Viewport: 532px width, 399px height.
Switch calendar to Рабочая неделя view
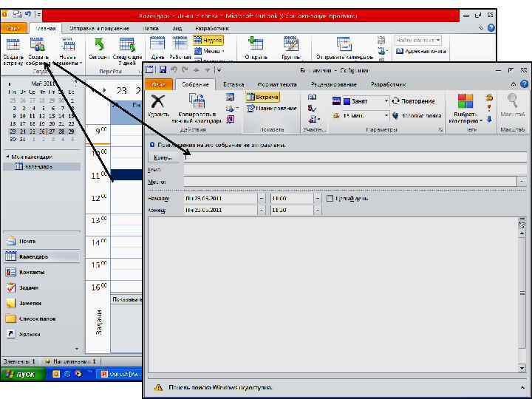(180, 49)
